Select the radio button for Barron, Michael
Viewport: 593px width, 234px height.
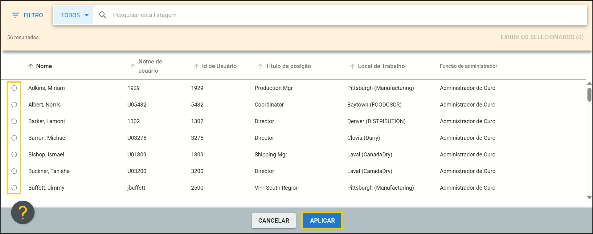coord(14,138)
